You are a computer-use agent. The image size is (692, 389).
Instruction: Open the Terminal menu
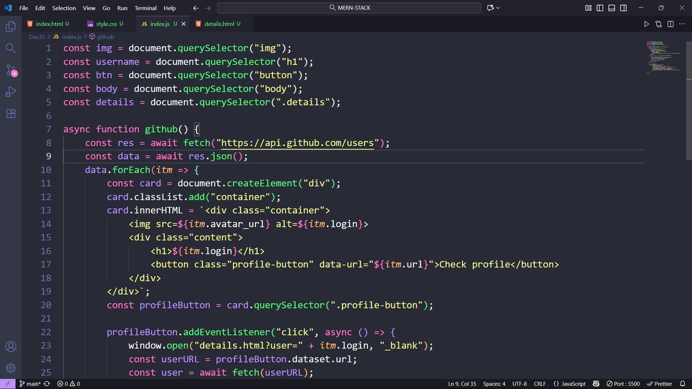pos(145,8)
